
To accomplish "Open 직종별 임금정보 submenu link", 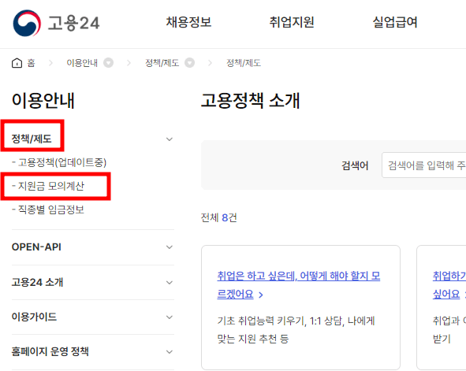I will (x=48, y=210).
